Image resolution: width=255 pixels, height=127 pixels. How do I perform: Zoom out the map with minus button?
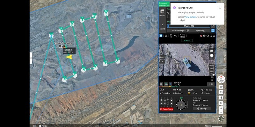pyautogui.click(x=221, y=112)
